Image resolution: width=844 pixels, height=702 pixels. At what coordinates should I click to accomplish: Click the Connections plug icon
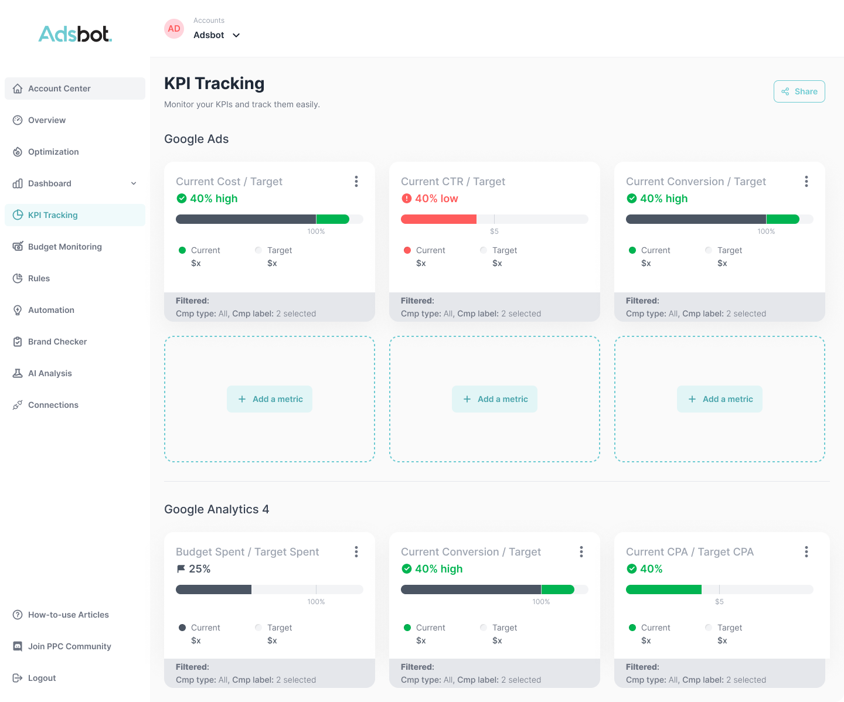(x=18, y=405)
